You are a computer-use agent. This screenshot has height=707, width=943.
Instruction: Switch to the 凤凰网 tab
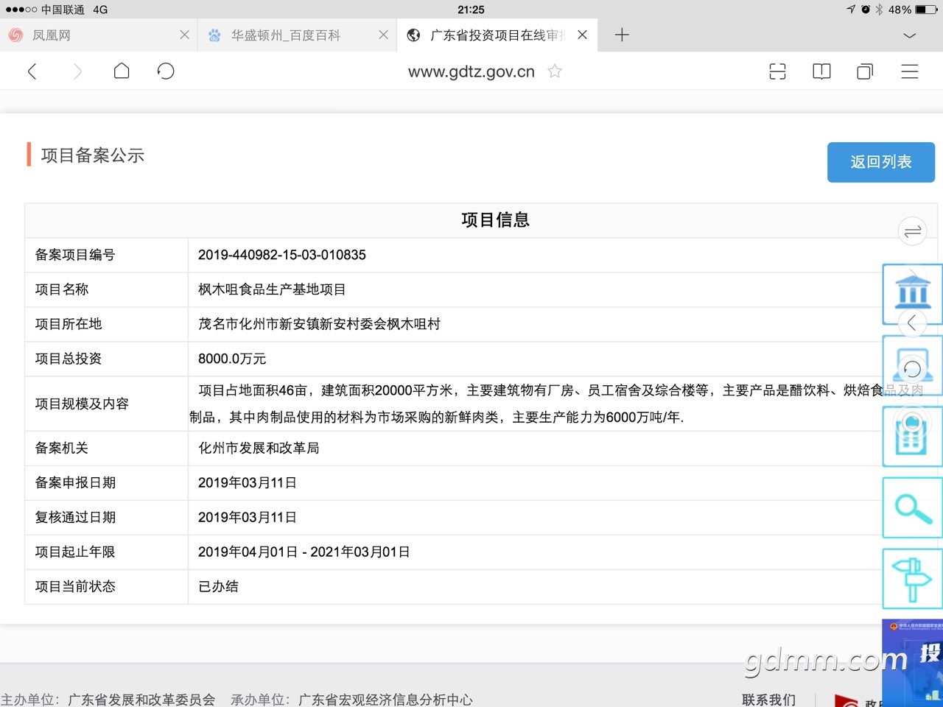(x=88, y=35)
